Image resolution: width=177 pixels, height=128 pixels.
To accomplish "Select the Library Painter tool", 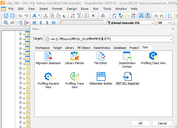I will coord(75,58).
